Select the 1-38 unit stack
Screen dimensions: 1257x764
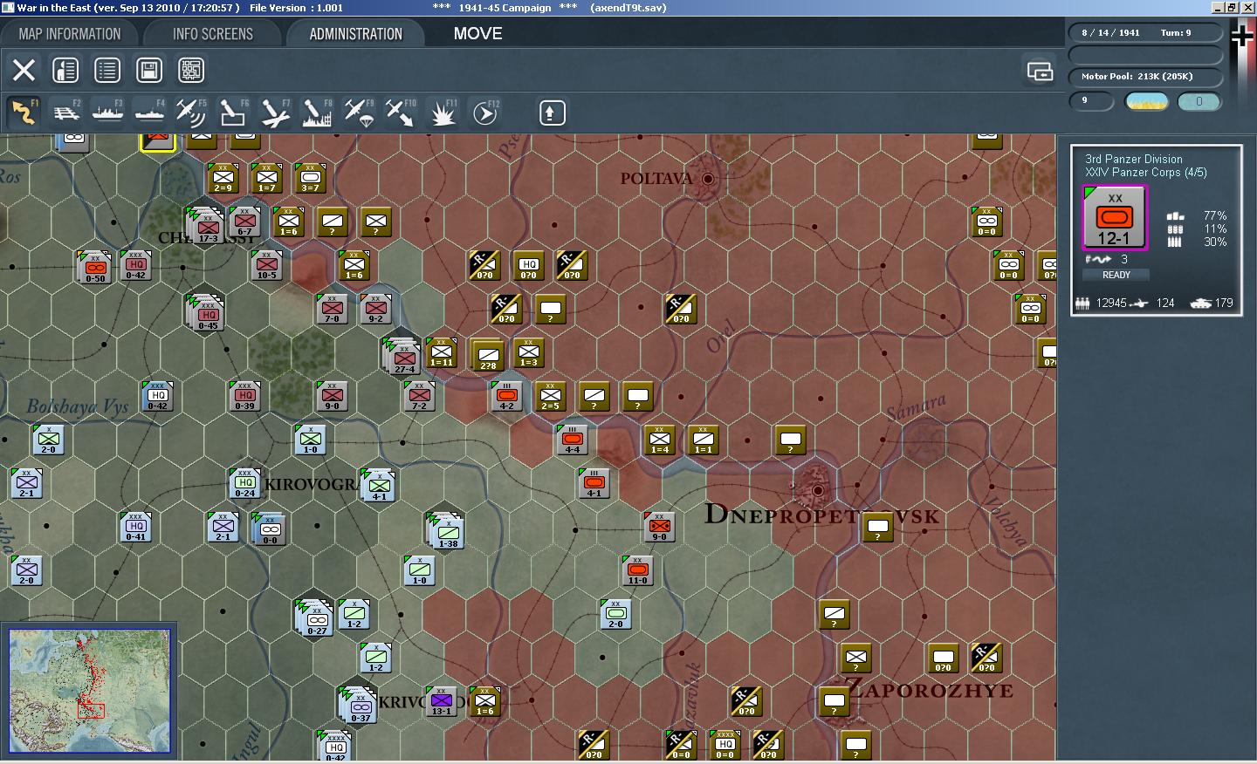click(446, 530)
